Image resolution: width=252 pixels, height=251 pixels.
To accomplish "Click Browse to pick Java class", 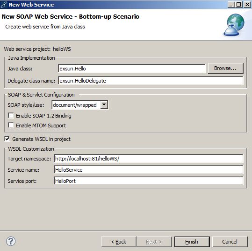I will tap(225, 68).
